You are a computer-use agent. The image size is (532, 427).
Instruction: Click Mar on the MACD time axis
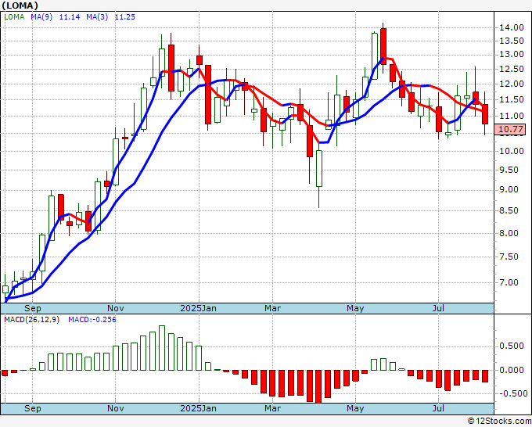point(273,408)
